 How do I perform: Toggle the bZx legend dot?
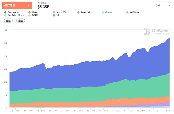pos(54,15)
